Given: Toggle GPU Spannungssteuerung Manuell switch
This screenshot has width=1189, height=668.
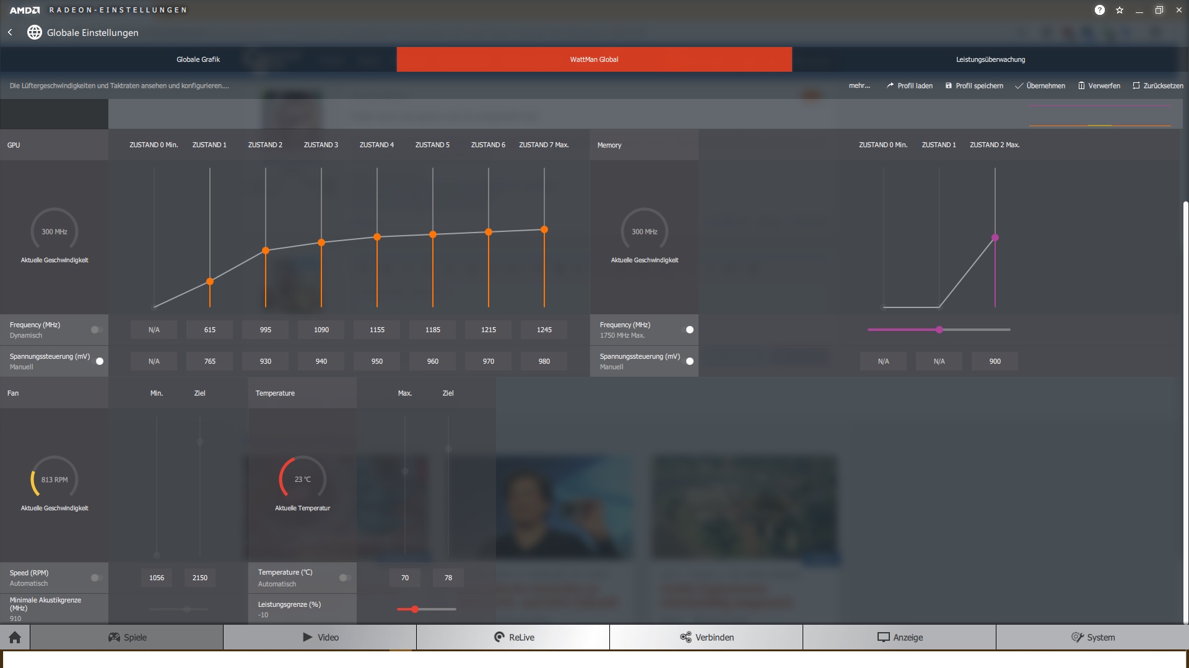Looking at the screenshot, I should click(x=98, y=361).
